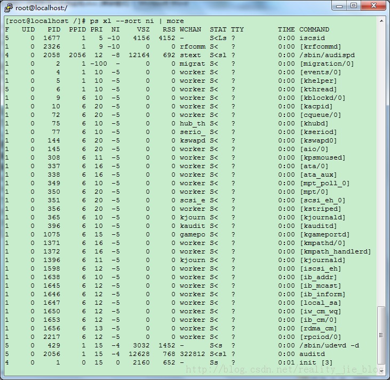
Task: Click WCHAN value 322812
Action: click(193, 354)
